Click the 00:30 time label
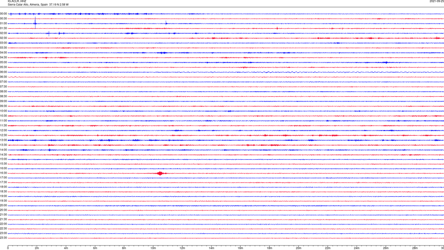Screen dimensions: 444x250 tap(3, 19)
